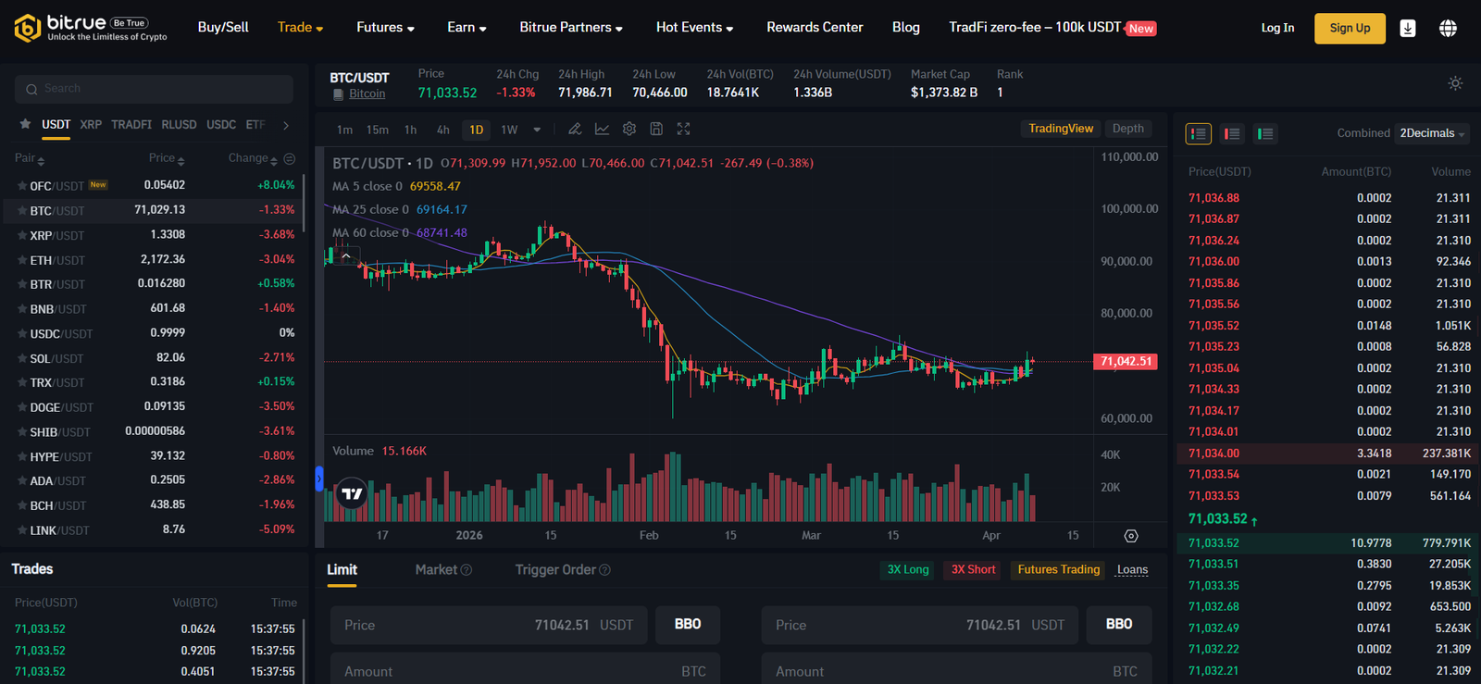The height and width of the screenshot is (684, 1481).
Task: Expand the Bitrue Partners menu
Action: tap(571, 28)
